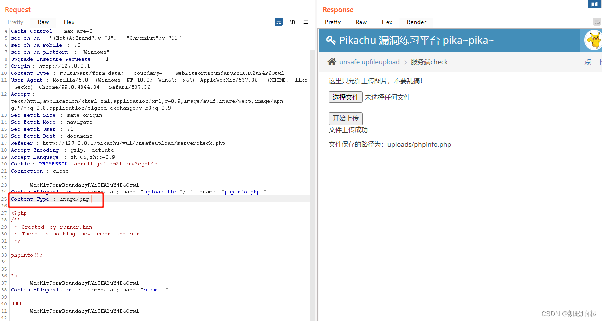This screenshot has height=321, width=602.
Task: Click the Response panel word wrap icon
Action: tap(597, 22)
